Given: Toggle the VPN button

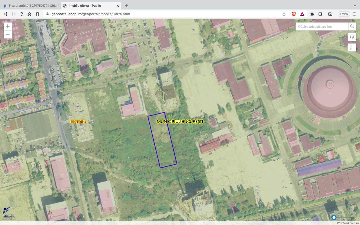Looking at the screenshot, I should pyautogui.click(x=343, y=14).
